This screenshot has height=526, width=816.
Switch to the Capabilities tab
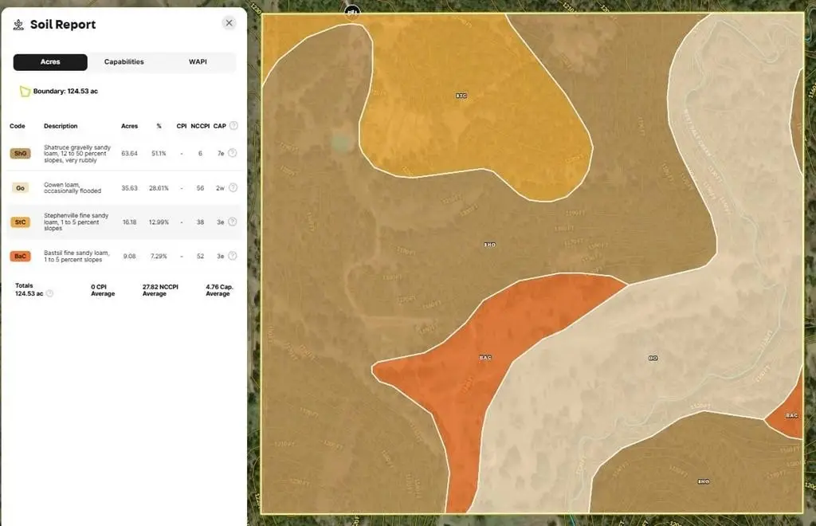[x=124, y=62]
